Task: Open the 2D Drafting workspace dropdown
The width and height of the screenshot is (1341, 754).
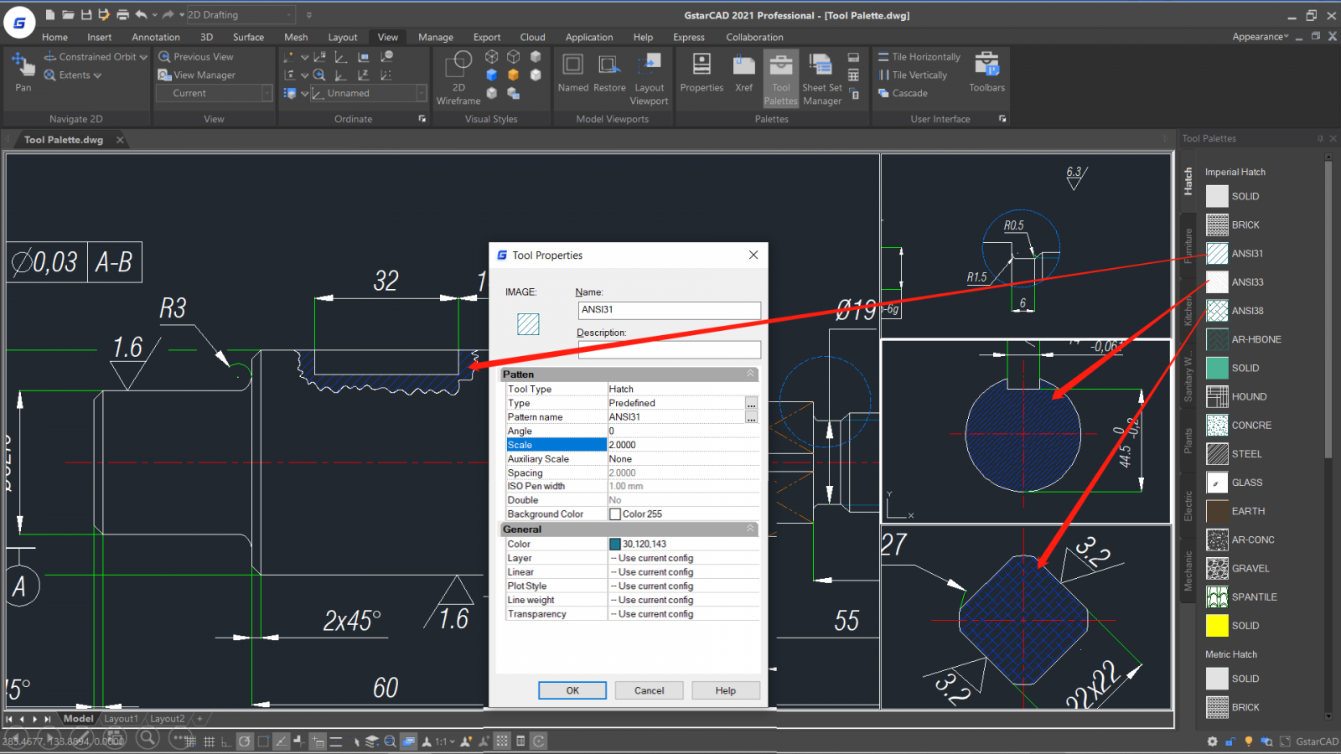Action: point(241,15)
